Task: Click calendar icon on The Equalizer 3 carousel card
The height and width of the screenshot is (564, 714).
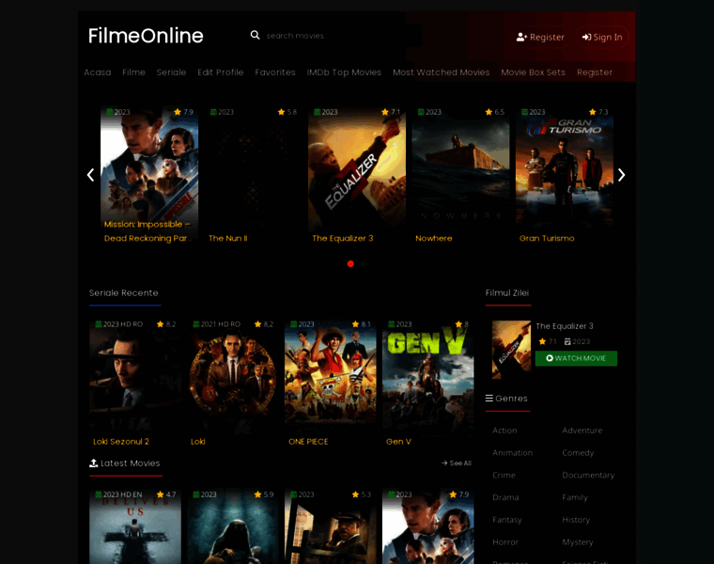Action: click(x=317, y=112)
